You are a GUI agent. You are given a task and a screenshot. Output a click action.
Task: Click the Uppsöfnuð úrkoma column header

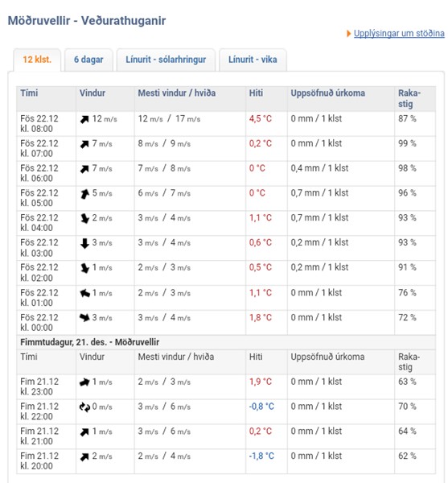328,93
